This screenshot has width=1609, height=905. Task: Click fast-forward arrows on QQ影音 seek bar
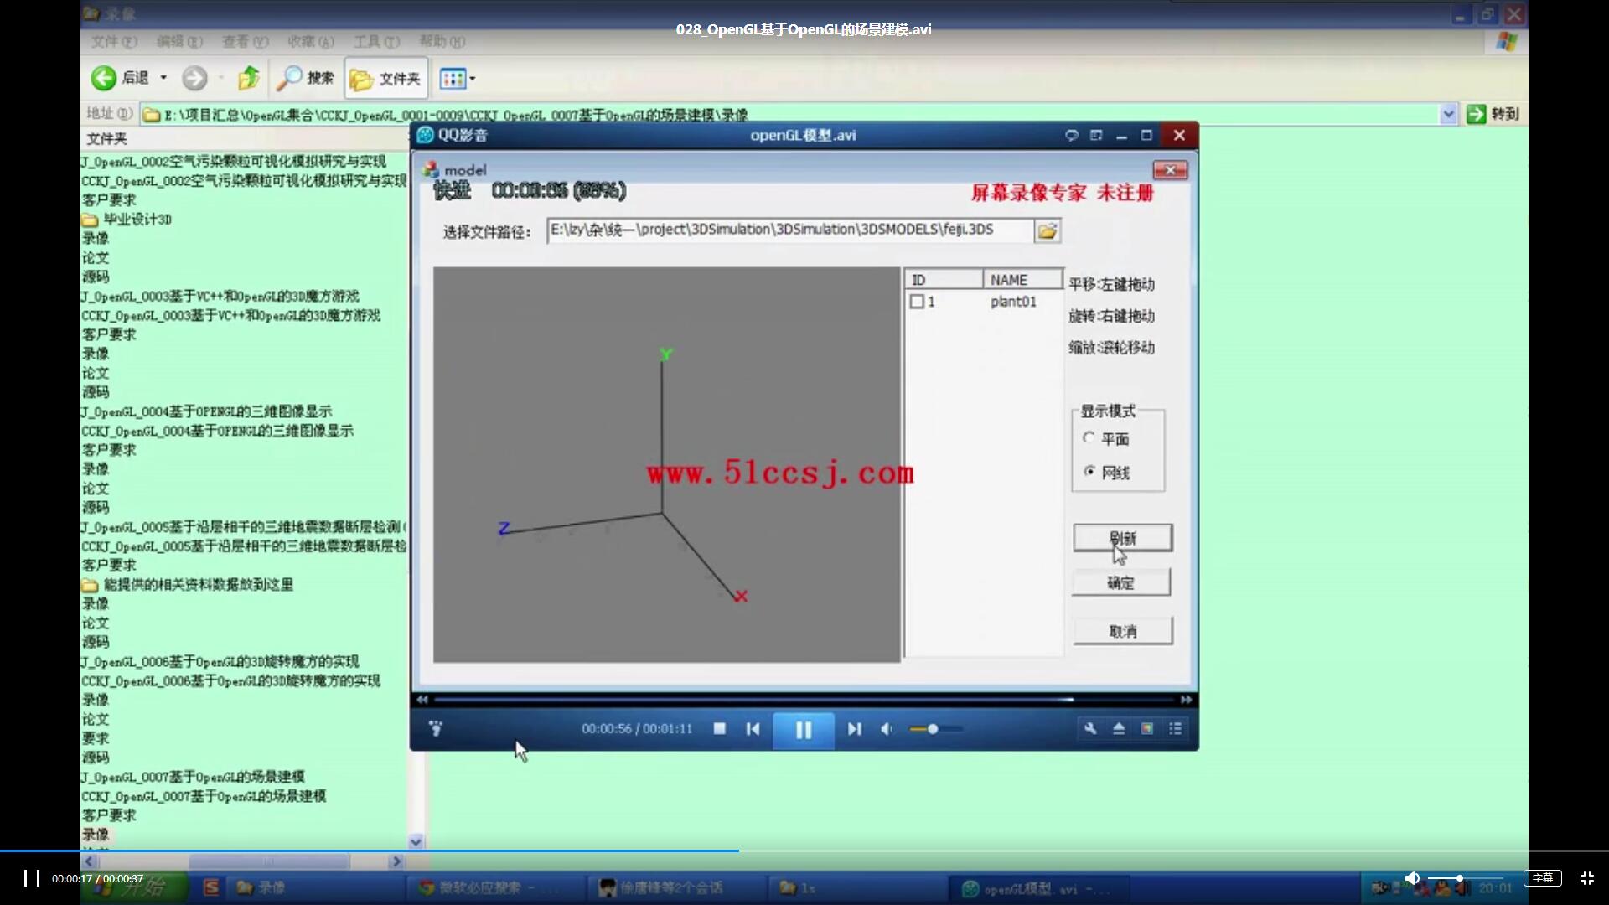(1186, 700)
